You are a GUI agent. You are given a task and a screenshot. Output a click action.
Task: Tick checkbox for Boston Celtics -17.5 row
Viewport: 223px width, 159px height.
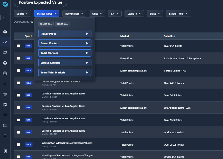[18, 71]
